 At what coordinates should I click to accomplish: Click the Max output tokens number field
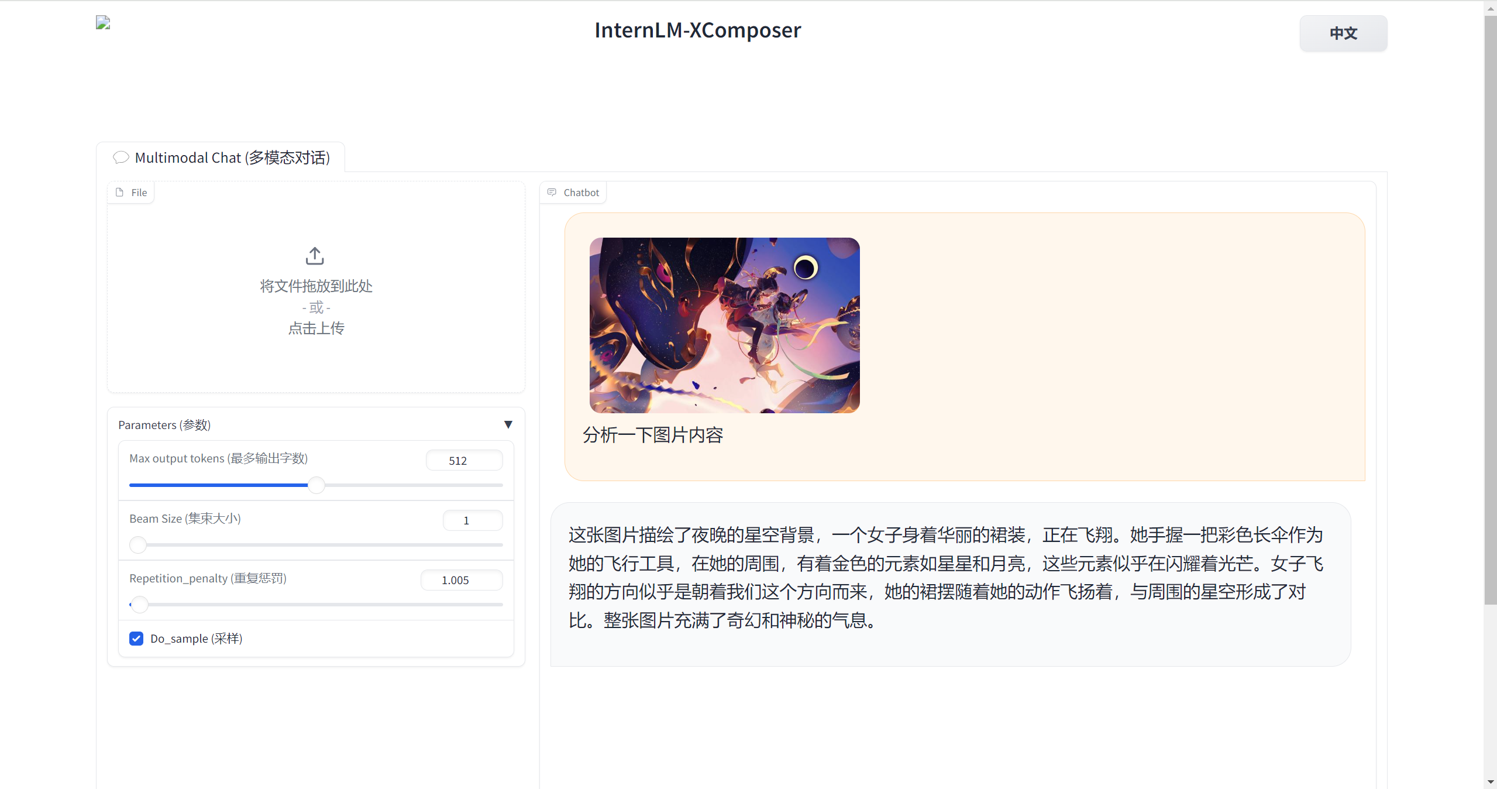click(464, 461)
